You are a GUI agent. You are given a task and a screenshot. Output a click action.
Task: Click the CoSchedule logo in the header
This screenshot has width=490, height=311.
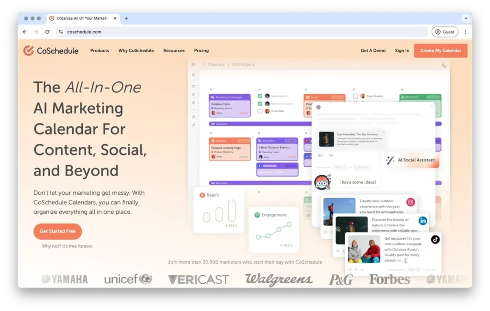point(51,51)
